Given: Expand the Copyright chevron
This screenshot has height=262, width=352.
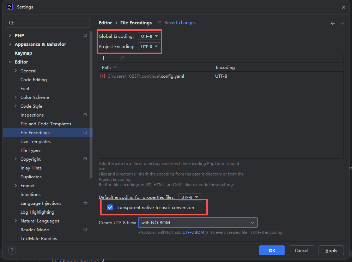Looking at the screenshot, I should click(x=16, y=159).
